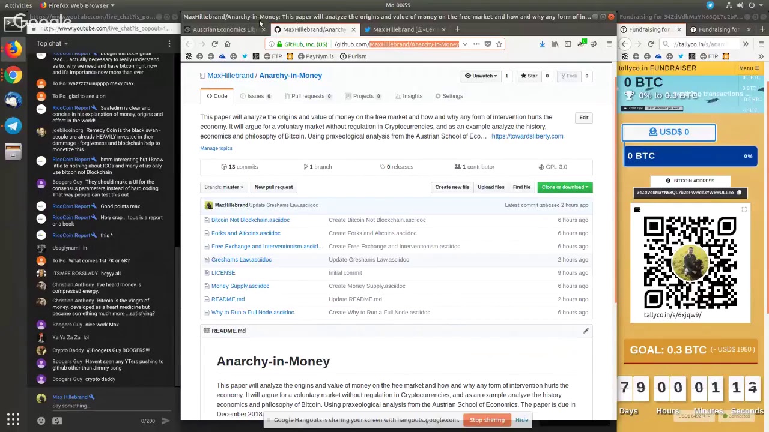Open tallyco.in Menu hamburger
The height and width of the screenshot is (432, 769).
(x=749, y=68)
